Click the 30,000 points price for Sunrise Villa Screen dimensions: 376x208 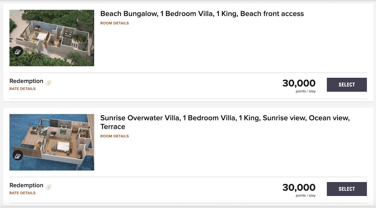(x=299, y=188)
